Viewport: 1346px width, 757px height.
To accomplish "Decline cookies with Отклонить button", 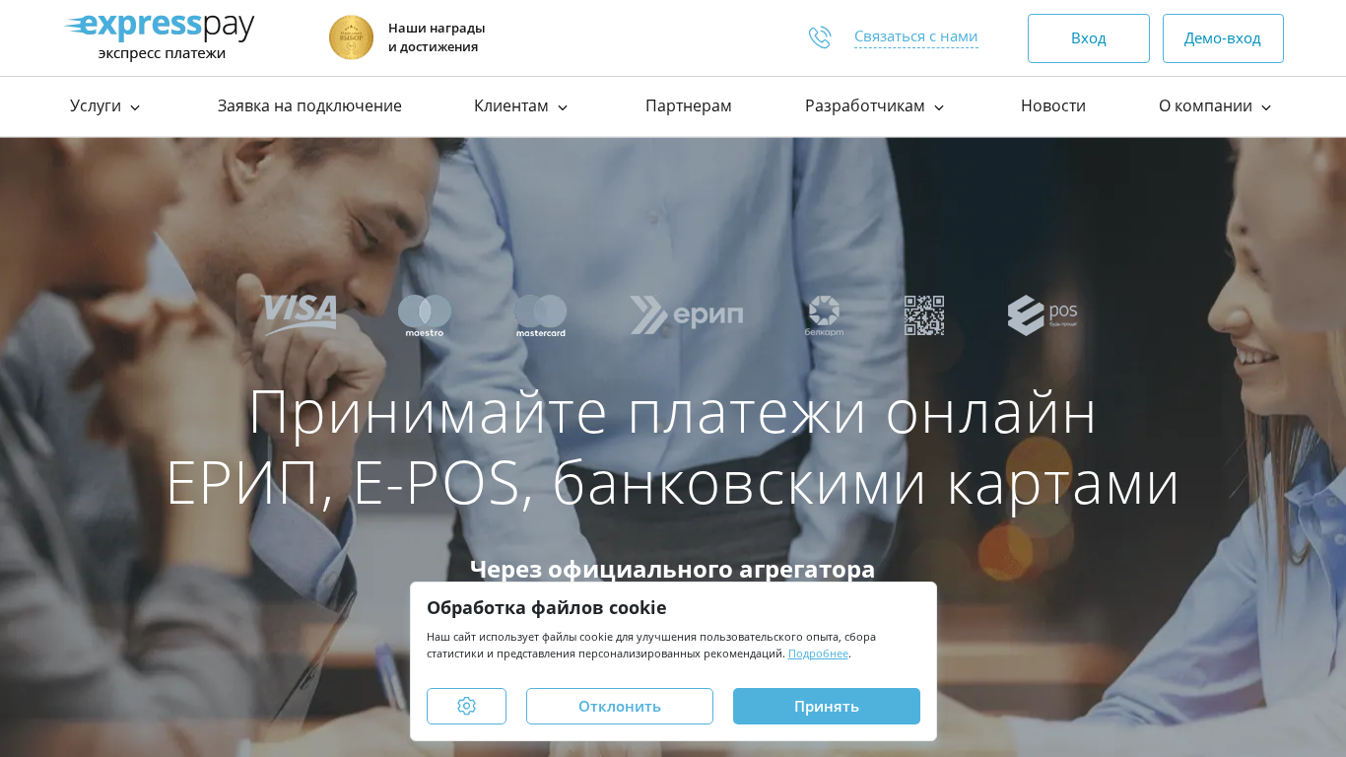I will [620, 706].
